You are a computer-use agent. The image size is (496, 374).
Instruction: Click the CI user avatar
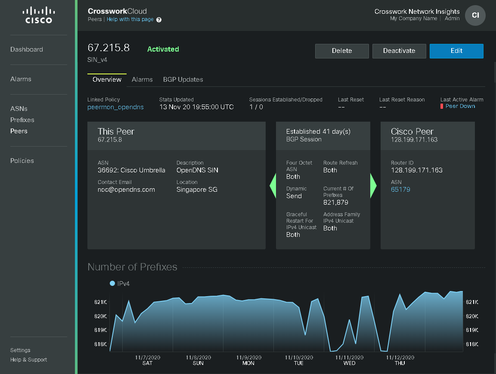pos(475,15)
